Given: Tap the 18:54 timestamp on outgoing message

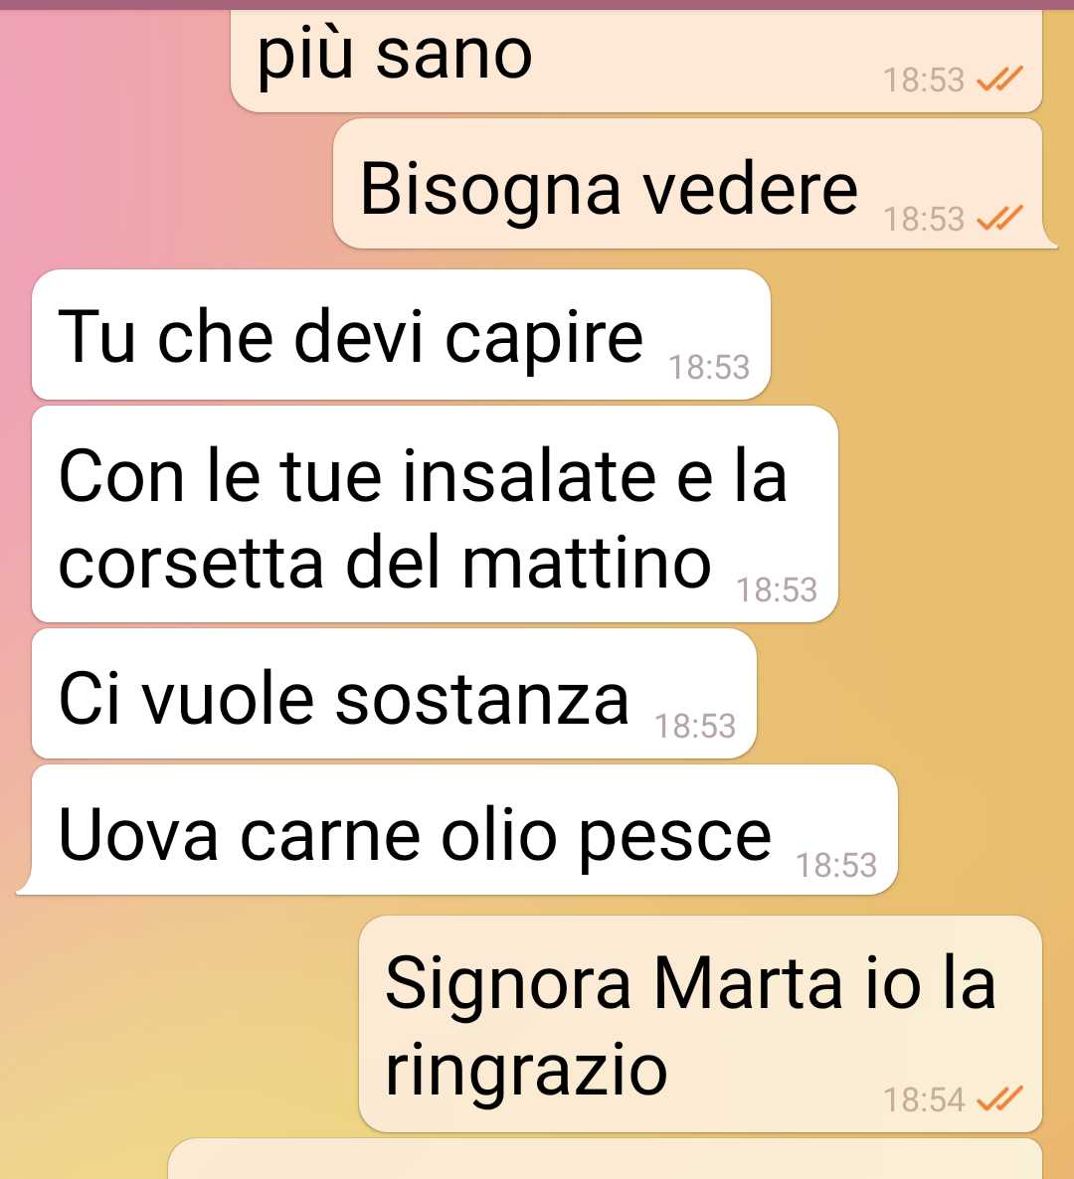Looking at the screenshot, I should click(x=924, y=1099).
